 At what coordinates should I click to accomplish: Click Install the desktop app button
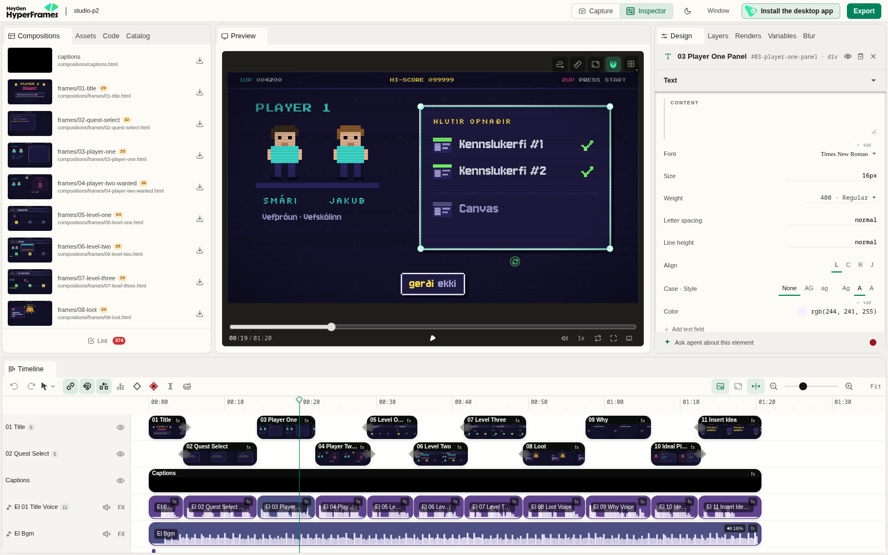[790, 11]
